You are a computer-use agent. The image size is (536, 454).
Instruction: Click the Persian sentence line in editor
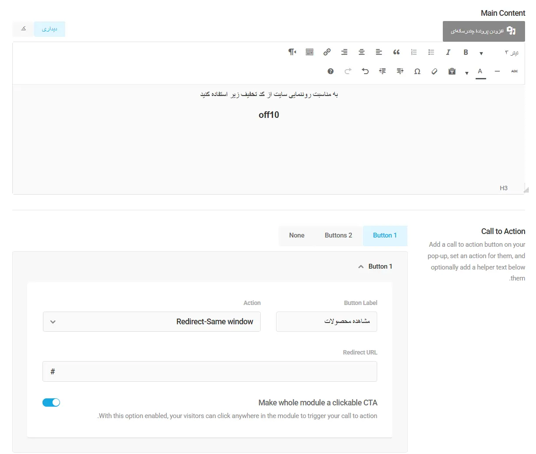[x=269, y=94]
